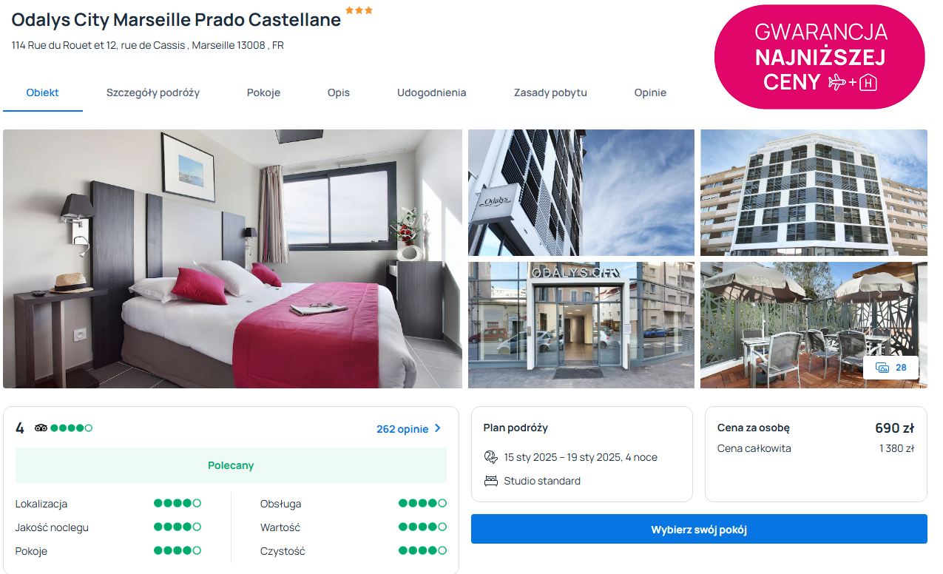Click the overall green rating bubbles
Image resolution: width=943 pixels, height=574 pixels.
(x=71, y=428)
